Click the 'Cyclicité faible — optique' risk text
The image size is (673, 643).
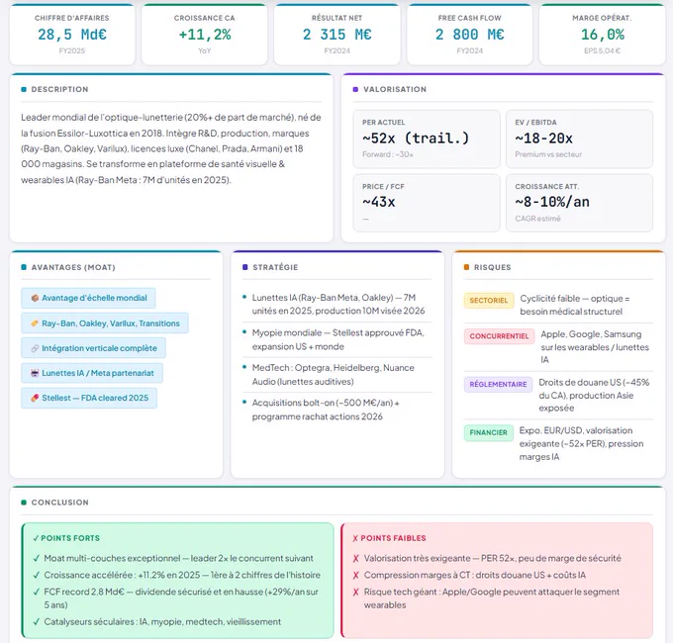tap(575, 305)
